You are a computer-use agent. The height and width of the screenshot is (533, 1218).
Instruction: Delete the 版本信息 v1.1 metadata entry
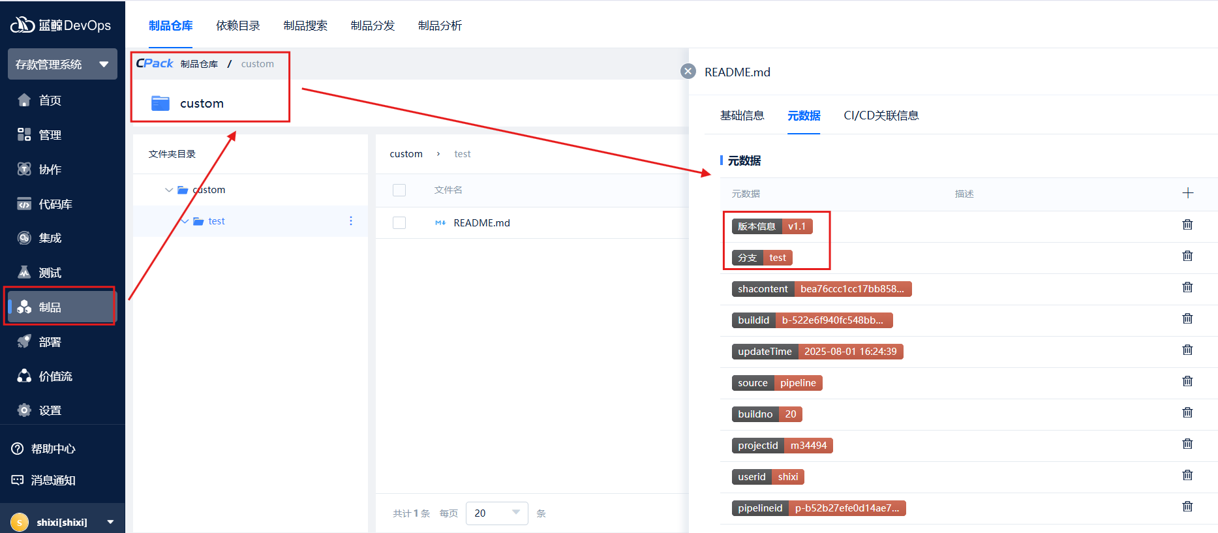pyautogui.click(x=1187, y=225)
